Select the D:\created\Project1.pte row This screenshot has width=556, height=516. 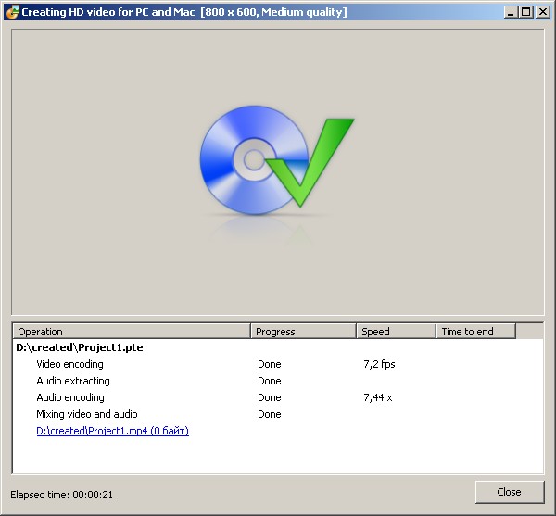[x=80, y=347]
